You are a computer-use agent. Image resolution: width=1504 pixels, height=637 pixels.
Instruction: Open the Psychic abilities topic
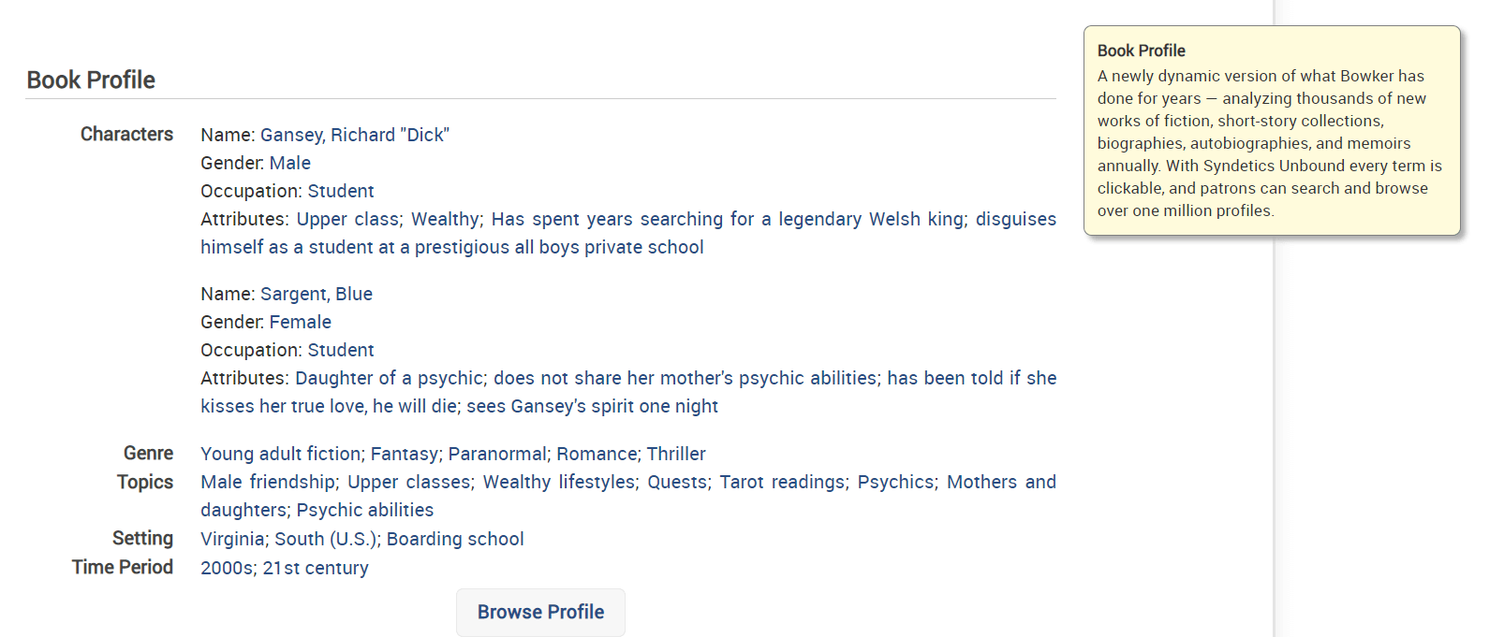[365, 510]
